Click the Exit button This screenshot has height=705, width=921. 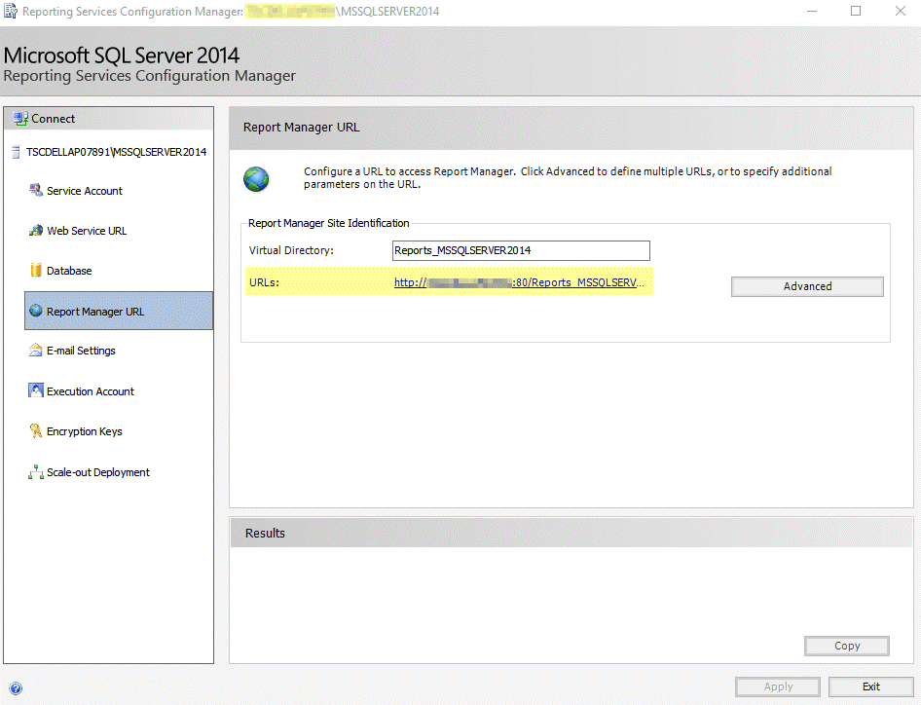tap(870, 686)
